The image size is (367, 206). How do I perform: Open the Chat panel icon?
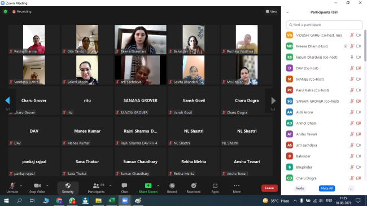tap(124, 186)
